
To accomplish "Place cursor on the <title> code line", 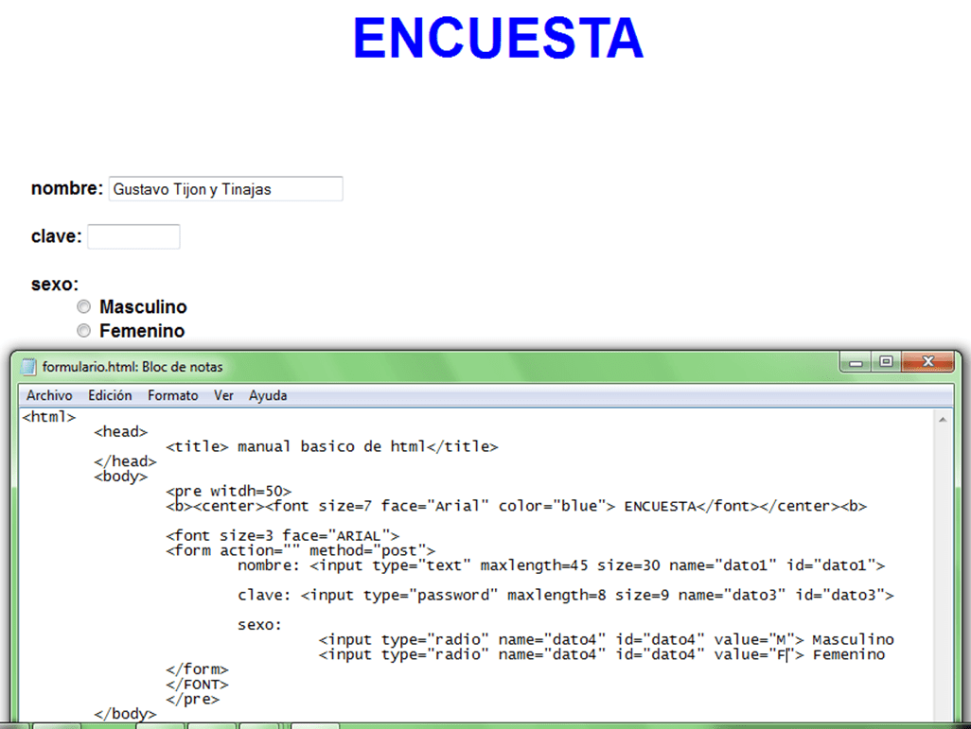I will [331, 447].
